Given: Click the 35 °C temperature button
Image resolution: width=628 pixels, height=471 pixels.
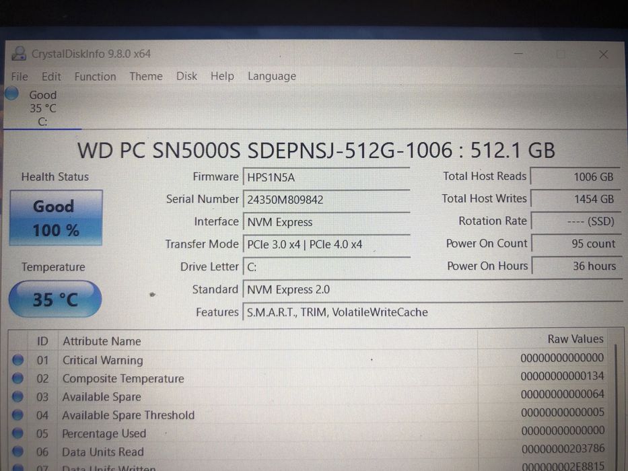Looking at the screenshot, I should [55, 299].
